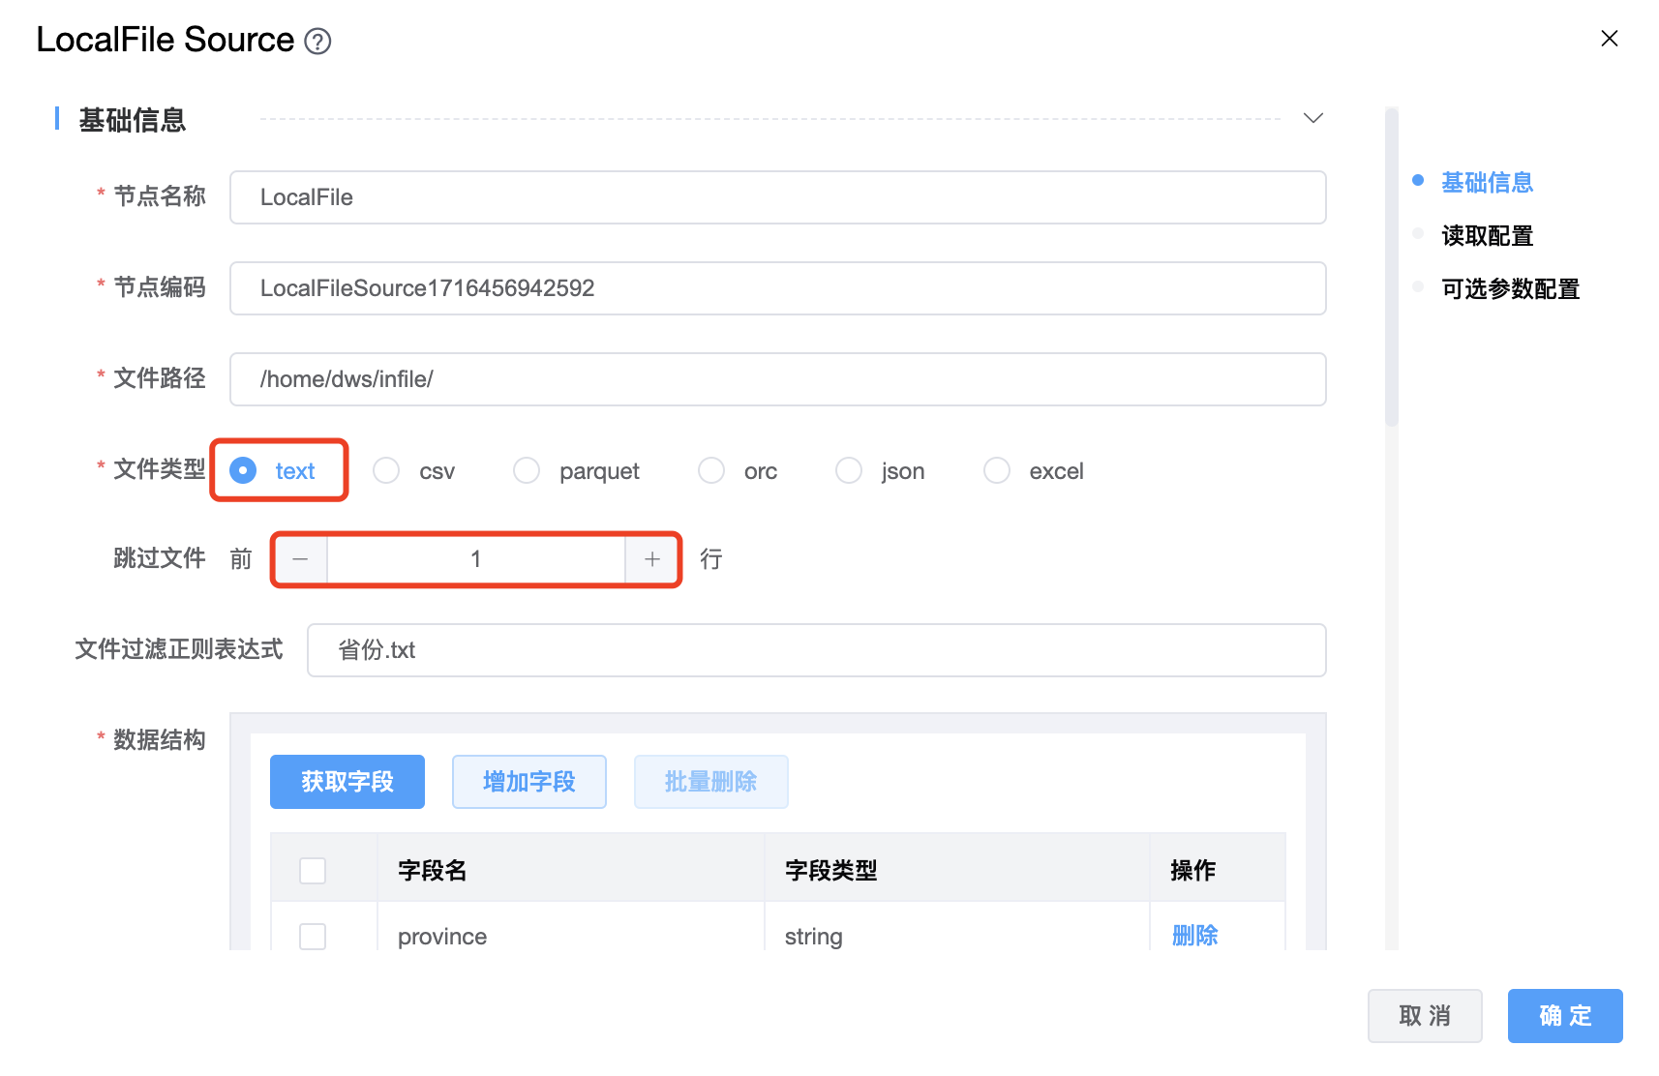Collapse the 基础信息 section chevron

tap(1312, 118)
